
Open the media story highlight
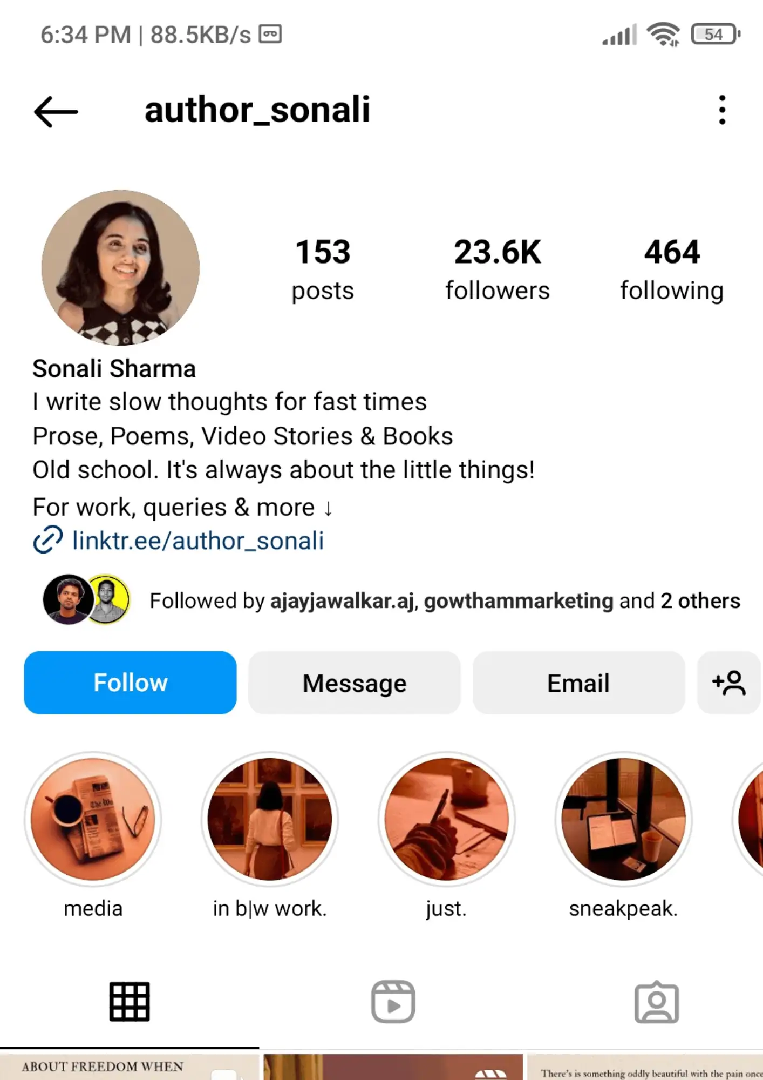point(93,819)
